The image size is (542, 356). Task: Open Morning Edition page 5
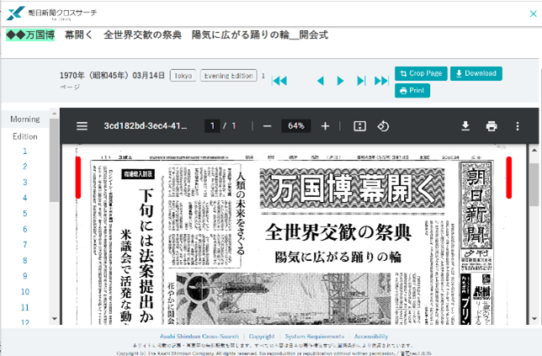point(25,214)
